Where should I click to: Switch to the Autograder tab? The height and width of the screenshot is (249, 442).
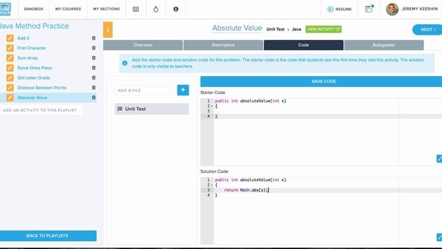tap(384, 45)
